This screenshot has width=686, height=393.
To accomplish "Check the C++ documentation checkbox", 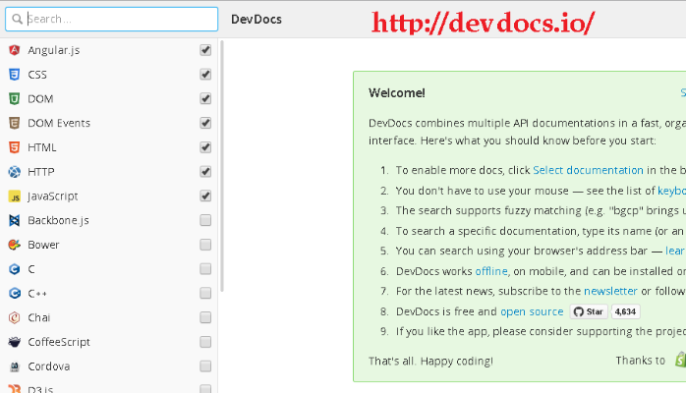I will click(x=205, y=294).
